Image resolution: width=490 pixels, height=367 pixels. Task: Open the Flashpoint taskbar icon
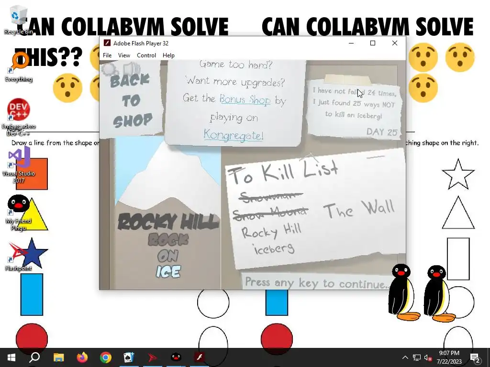[153, 357]
